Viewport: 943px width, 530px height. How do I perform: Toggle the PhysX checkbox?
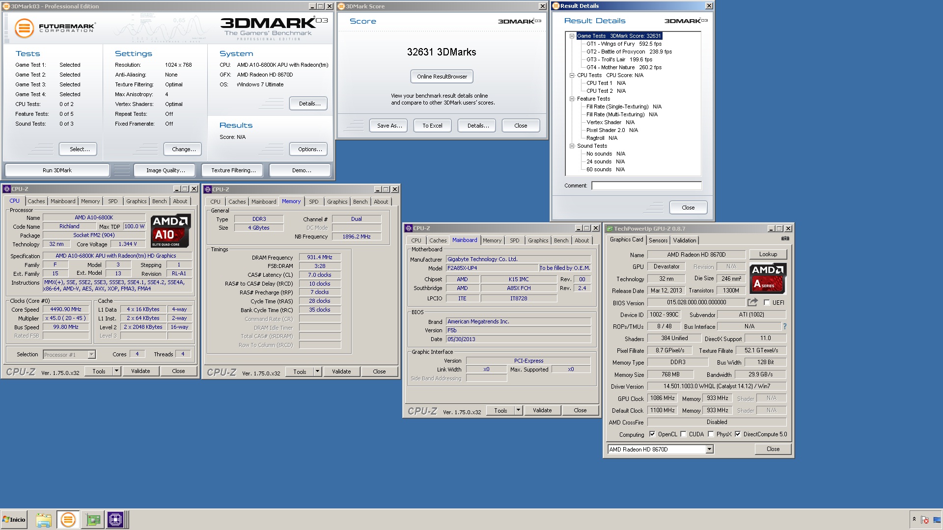coord(711,434)
